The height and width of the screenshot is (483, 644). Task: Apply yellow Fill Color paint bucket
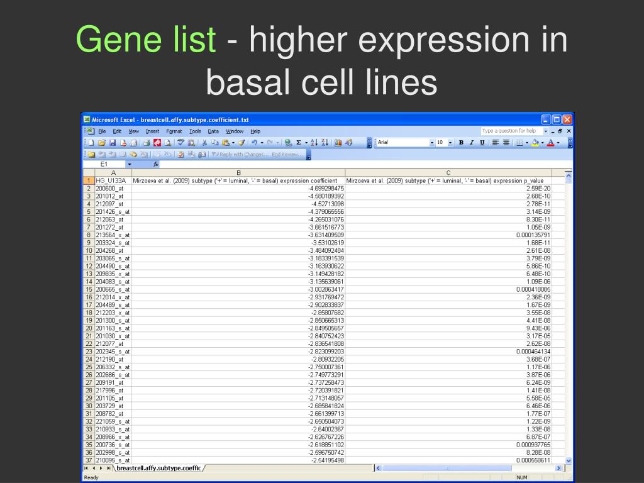click(x=535, y=143)
